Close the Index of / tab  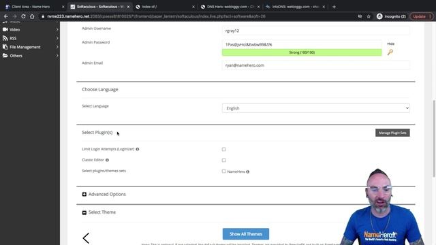click(x=193, y=7)
